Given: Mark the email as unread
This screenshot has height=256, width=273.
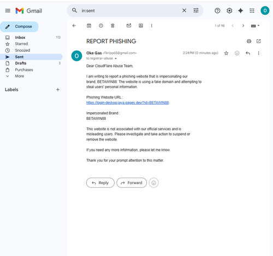Looking at the screenshot, I should [129, 26].
